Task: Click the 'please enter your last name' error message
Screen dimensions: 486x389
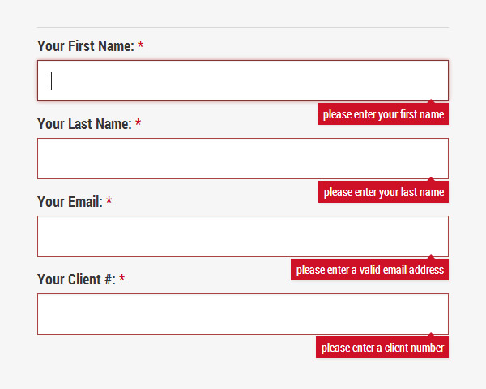Action: click(383, 192)
